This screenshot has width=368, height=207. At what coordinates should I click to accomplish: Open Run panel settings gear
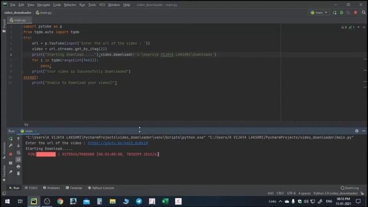click(356, 131)
